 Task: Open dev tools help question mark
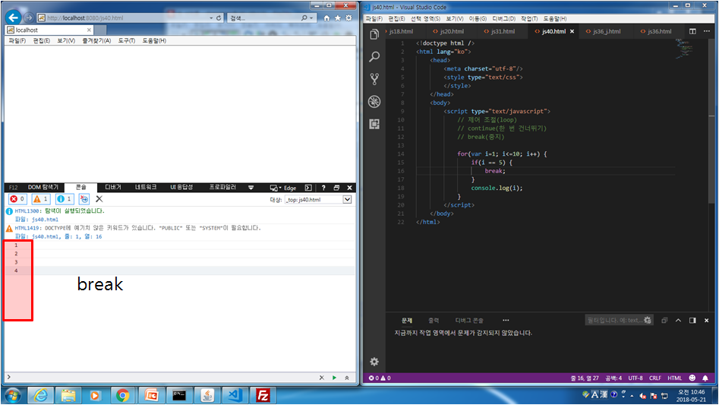(323, 188)
